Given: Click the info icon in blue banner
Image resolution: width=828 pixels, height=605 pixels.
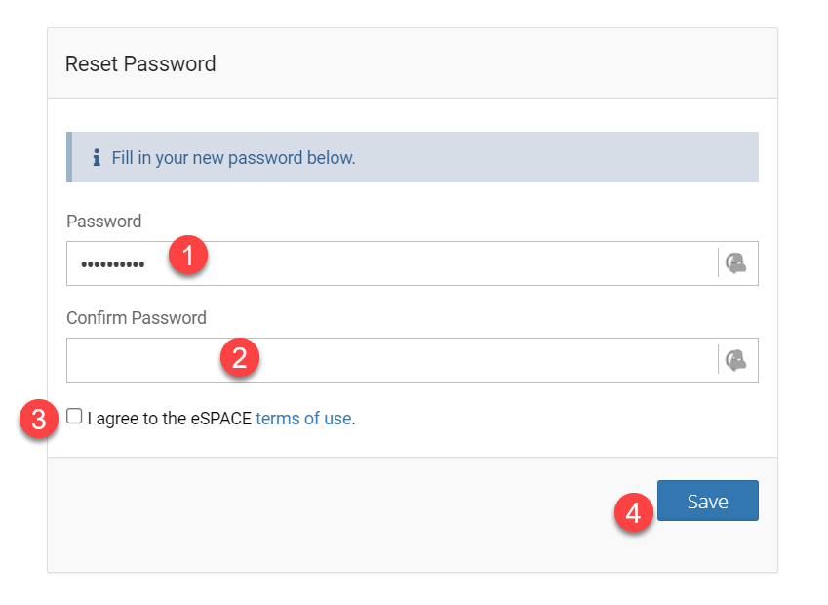Looking at the screenshot, I should coord(96,157).
